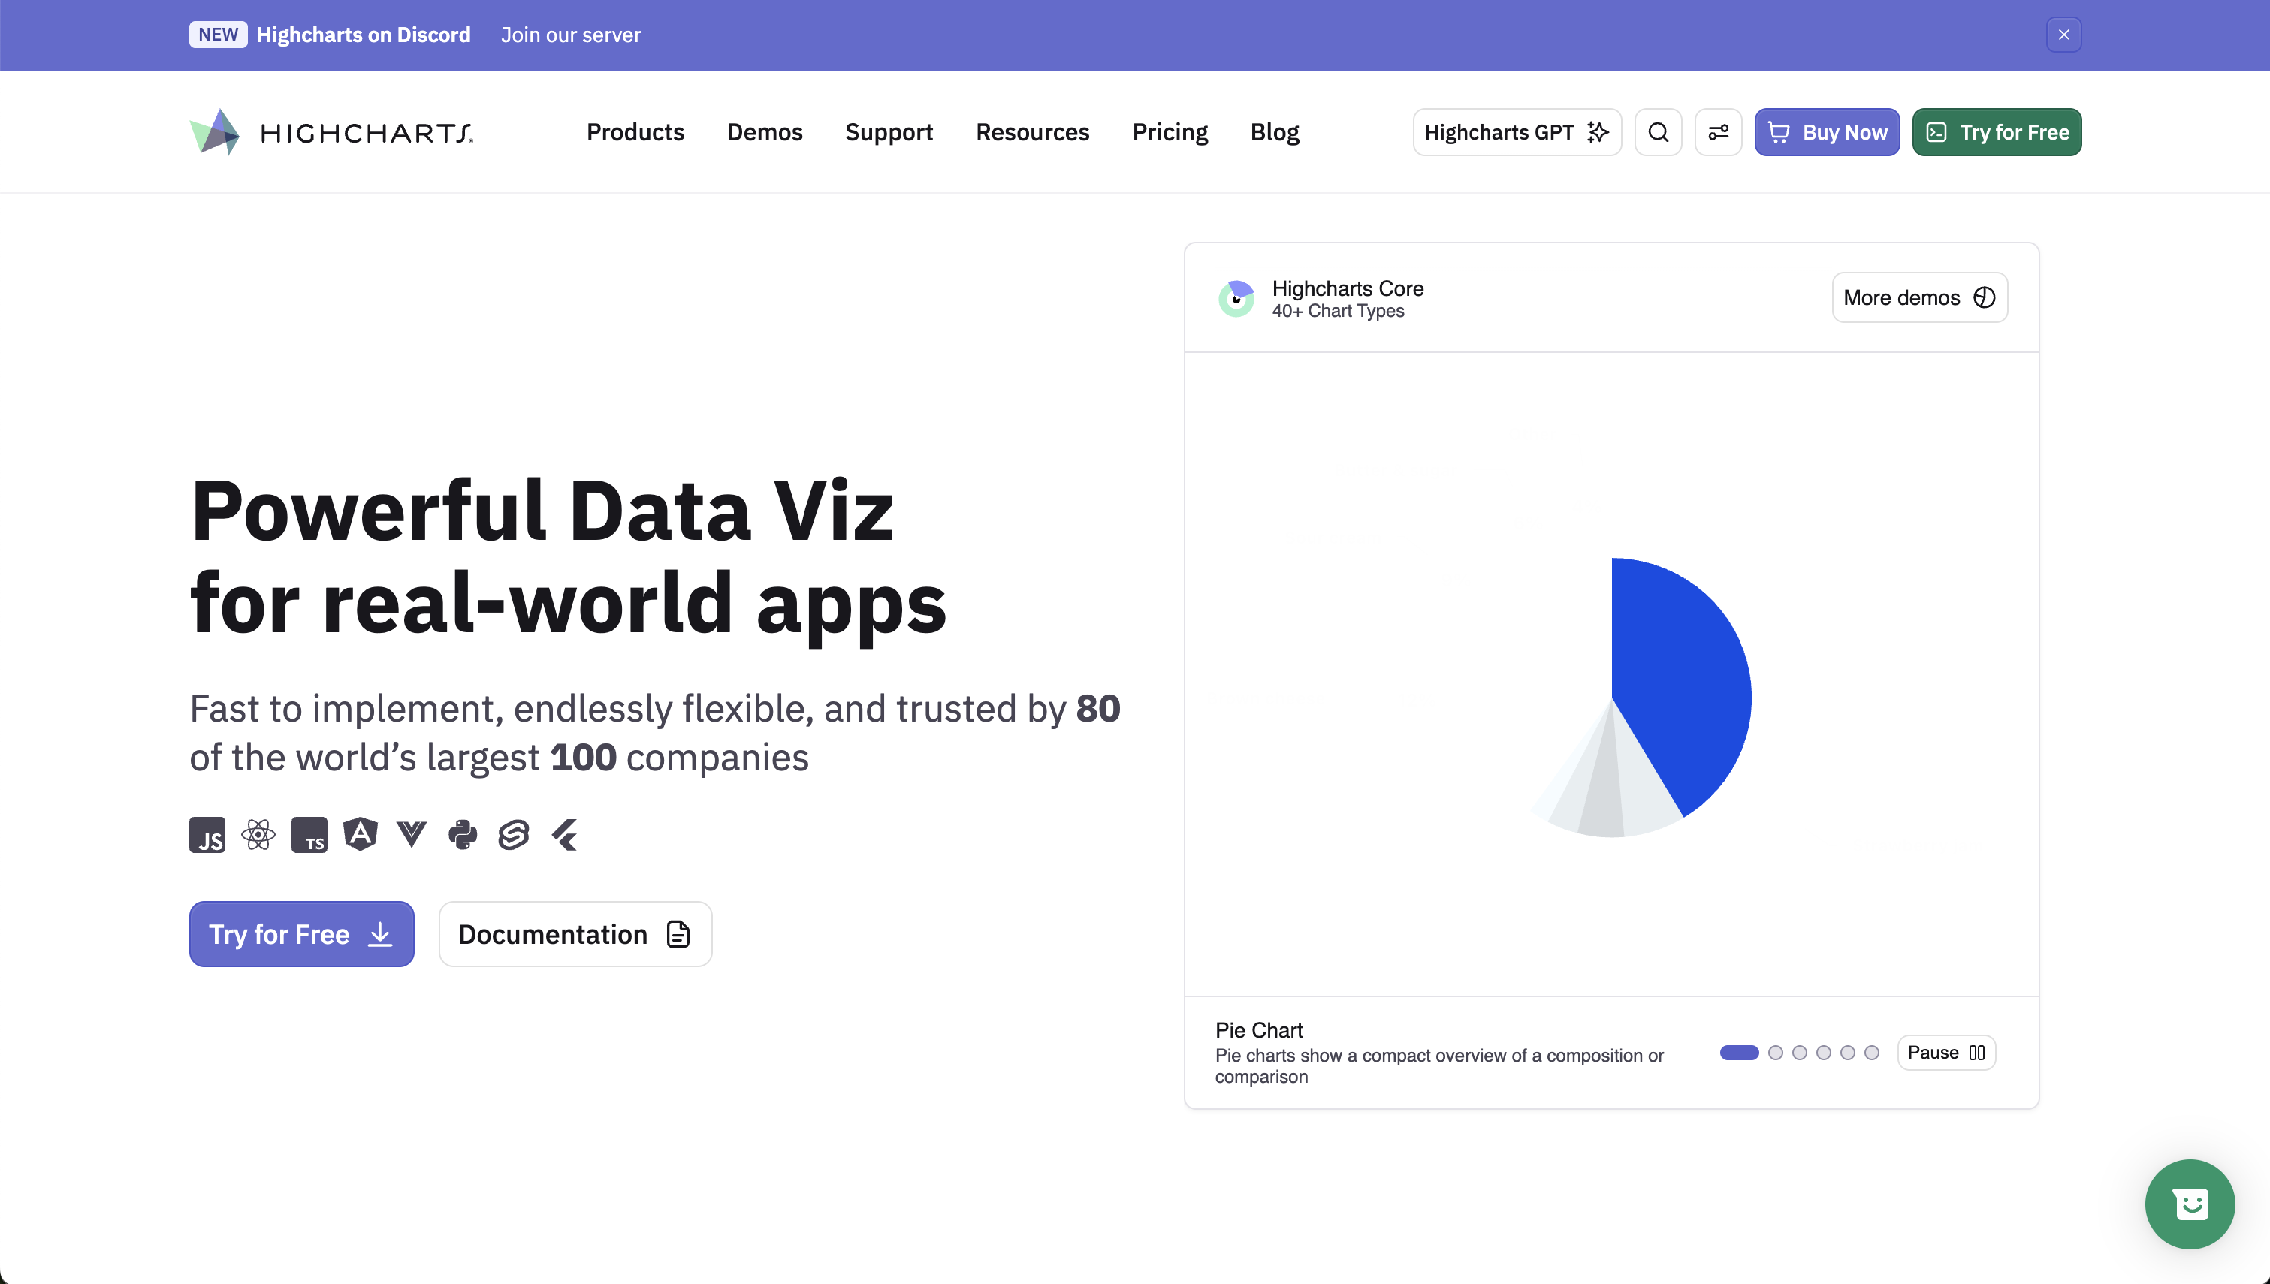This screenshot has width=2270, height=1284.
Task: Click the Angular shield icon
Action: (360, 833)
